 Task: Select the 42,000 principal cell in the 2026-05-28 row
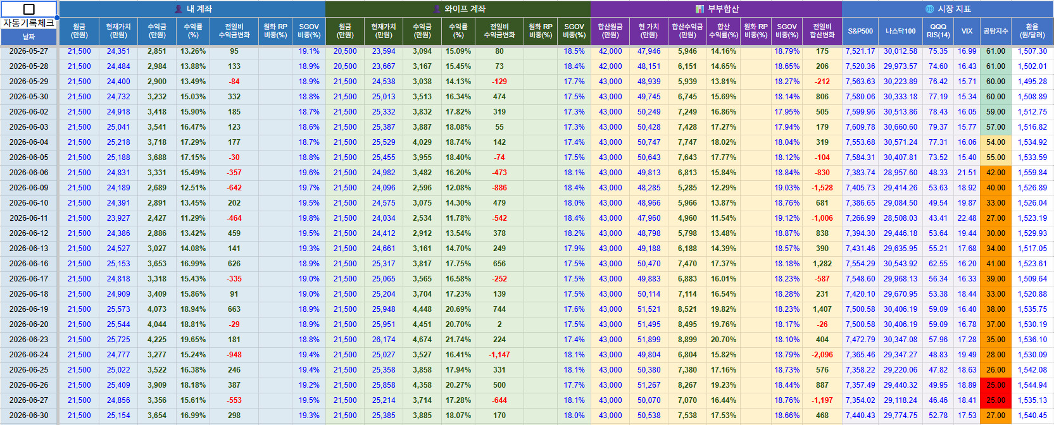(610, 66)
